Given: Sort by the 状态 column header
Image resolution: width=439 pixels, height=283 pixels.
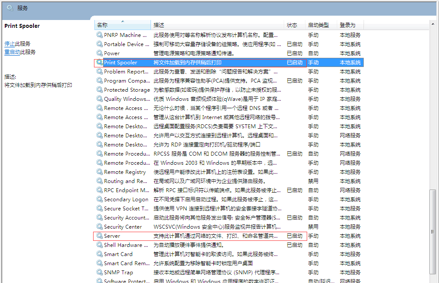Looking at the screenshot, I should point(295,25).
